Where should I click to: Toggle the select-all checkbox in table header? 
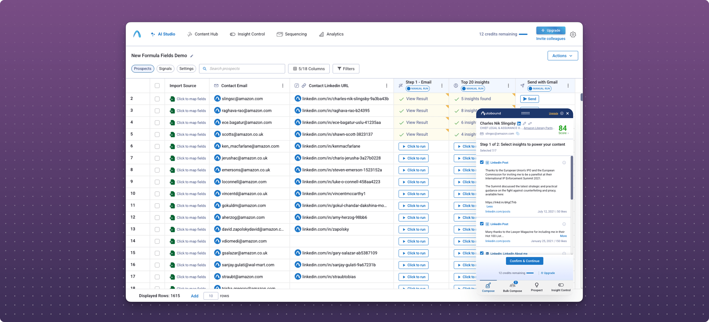(x=157, y=86)
